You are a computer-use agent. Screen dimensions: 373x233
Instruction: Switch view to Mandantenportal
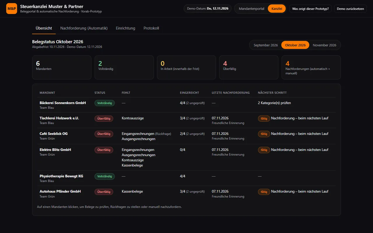point(251,9)
